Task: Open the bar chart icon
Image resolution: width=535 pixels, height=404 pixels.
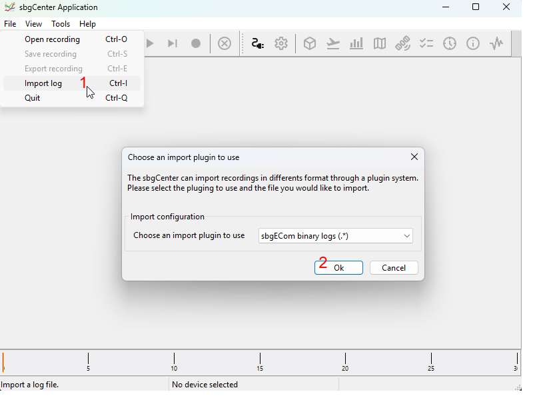Action: click(356, 43)
